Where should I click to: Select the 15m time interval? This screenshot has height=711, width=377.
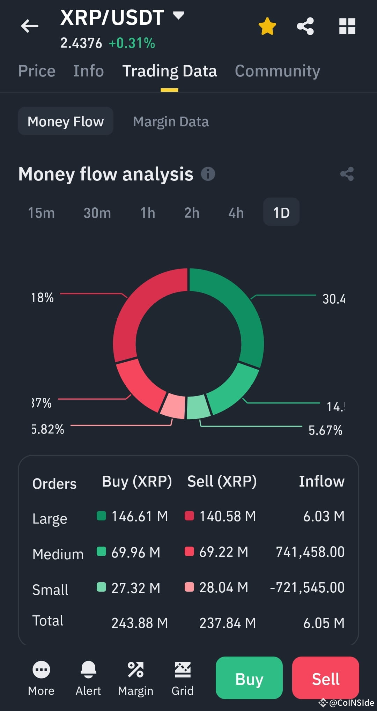point(41,213)
